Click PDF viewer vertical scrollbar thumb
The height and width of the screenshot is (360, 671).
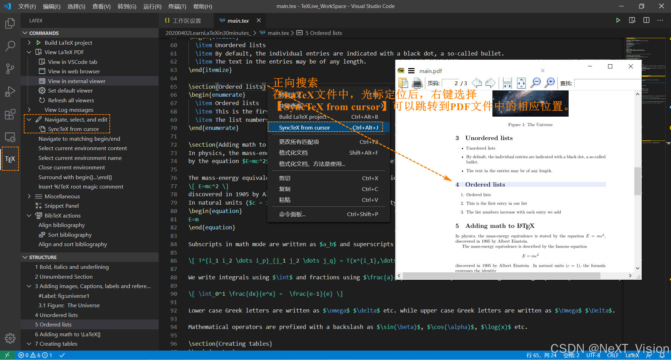click(637, 181)
